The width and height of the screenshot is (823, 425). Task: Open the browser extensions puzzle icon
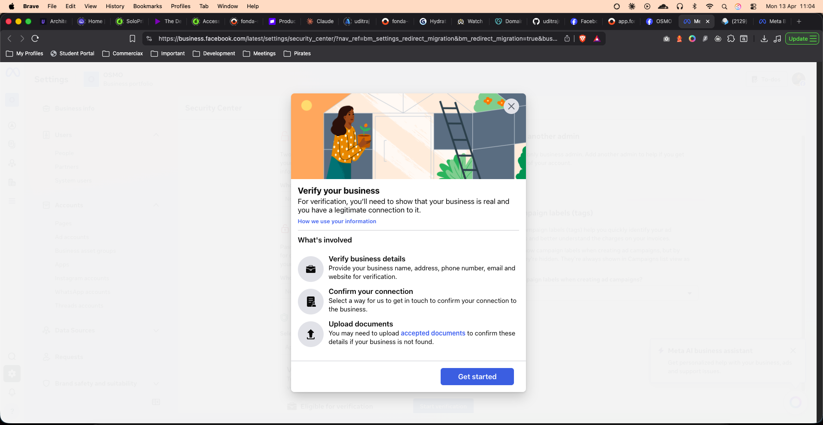(731, 39)
